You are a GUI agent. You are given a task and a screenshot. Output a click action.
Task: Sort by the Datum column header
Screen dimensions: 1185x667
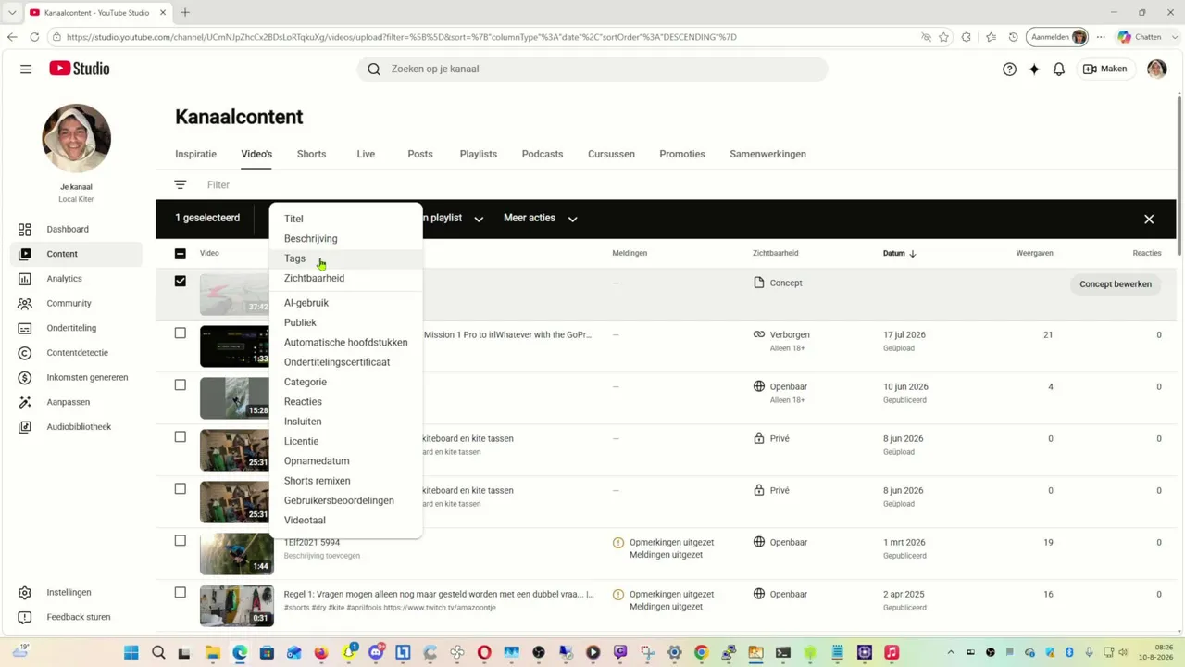(x=899, y=253)
